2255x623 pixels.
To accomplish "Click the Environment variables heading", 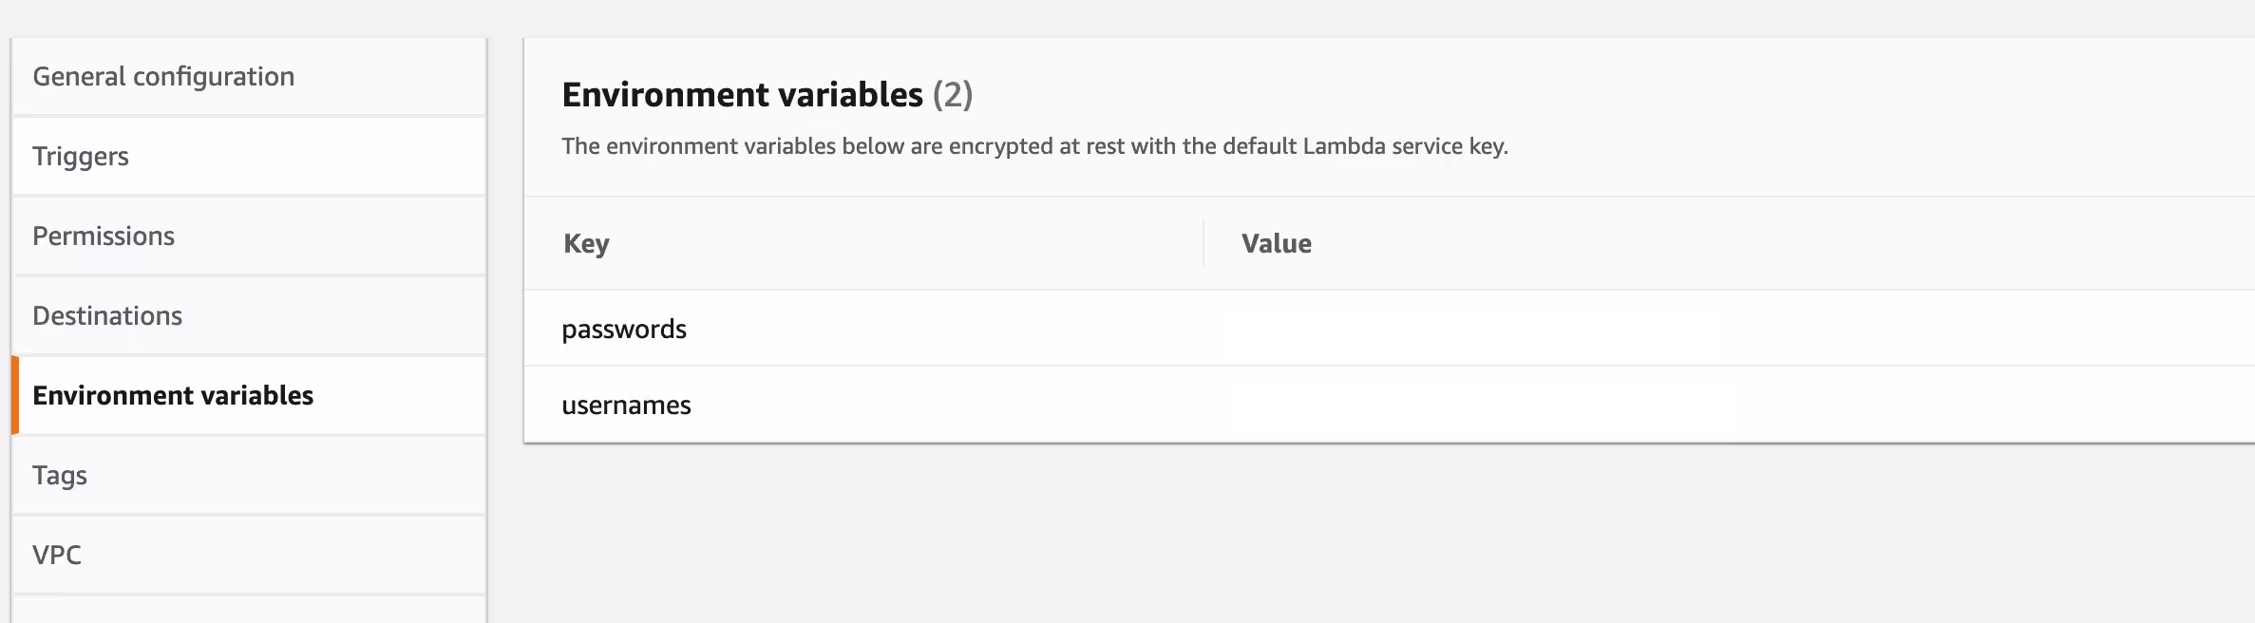I will click(743, 94).
